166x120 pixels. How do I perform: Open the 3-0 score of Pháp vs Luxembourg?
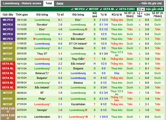coord(60,99)
